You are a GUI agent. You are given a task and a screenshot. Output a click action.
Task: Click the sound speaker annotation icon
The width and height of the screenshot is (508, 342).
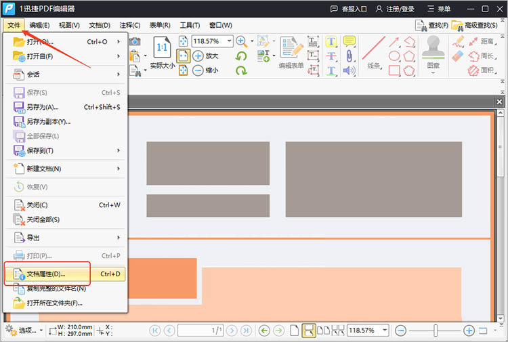point(350,70)
